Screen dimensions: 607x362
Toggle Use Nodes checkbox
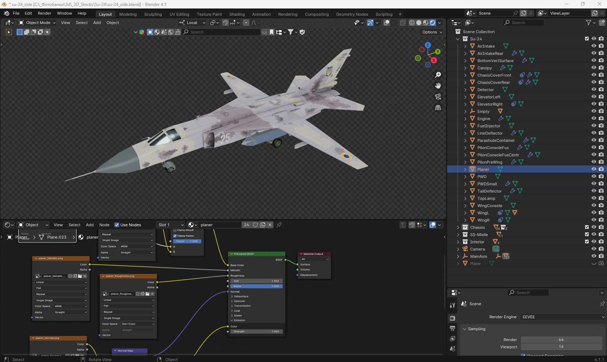click(x=117, y=225)
